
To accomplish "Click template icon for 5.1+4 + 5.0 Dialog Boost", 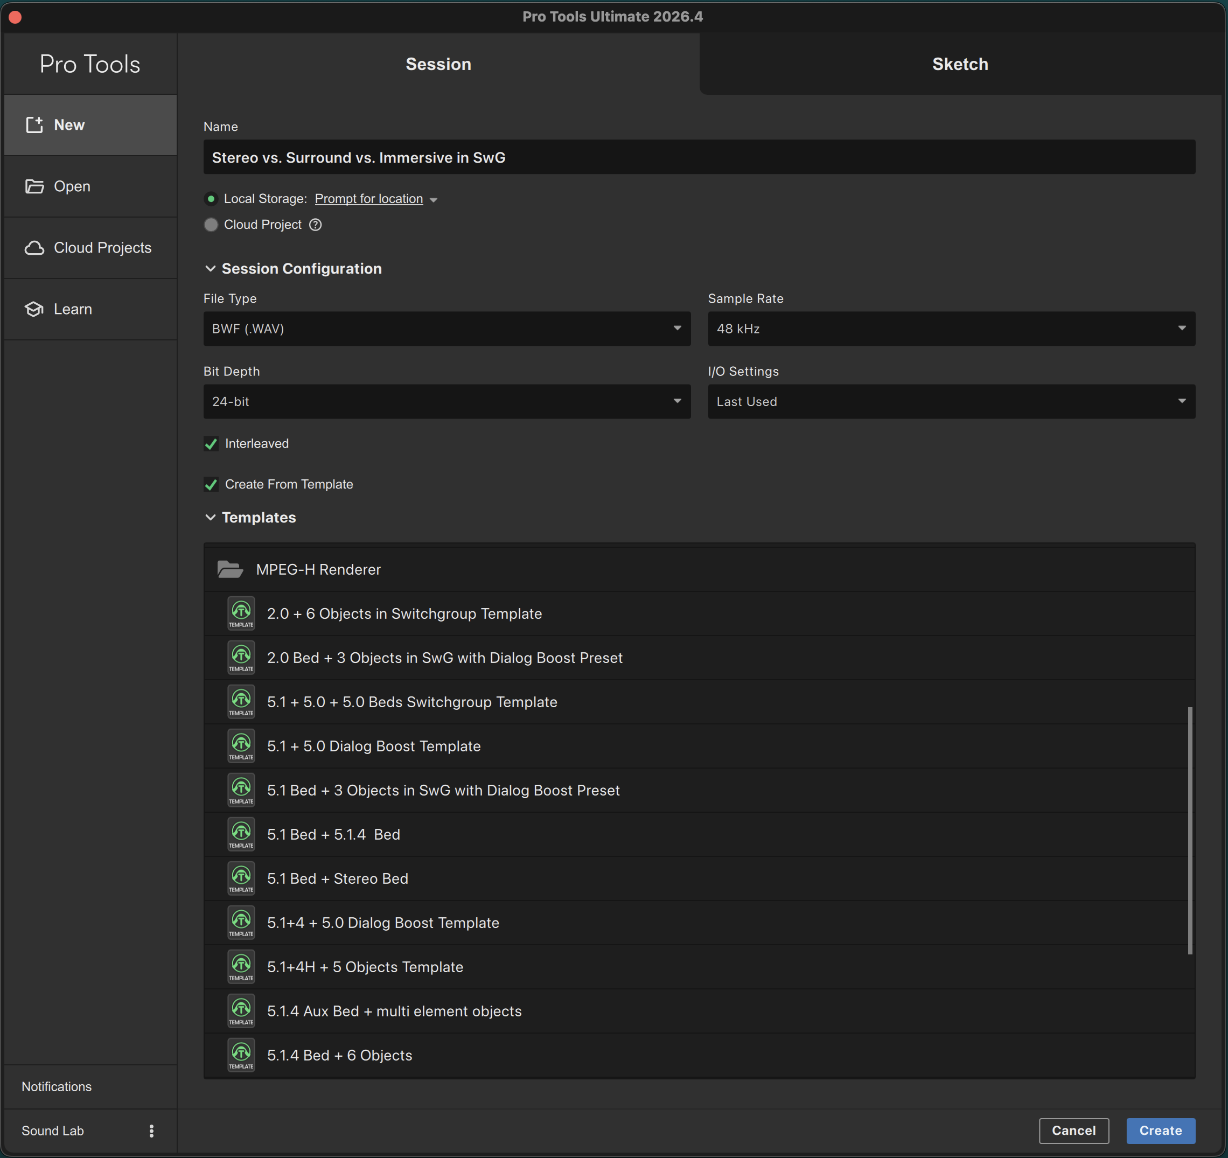I will coord(241,923).
